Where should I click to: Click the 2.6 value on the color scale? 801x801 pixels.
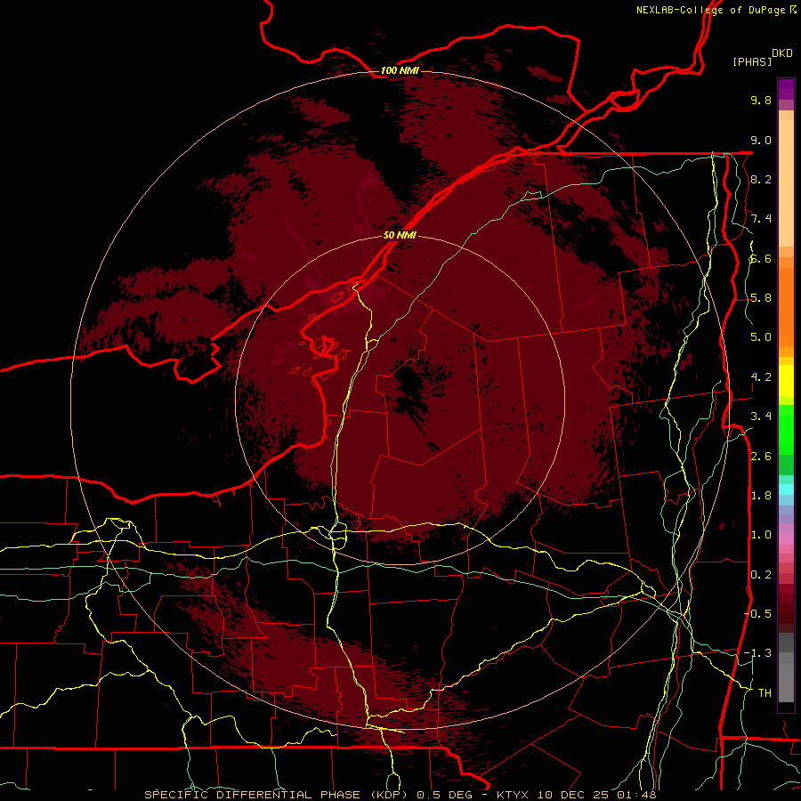click(x=761, y=457)
